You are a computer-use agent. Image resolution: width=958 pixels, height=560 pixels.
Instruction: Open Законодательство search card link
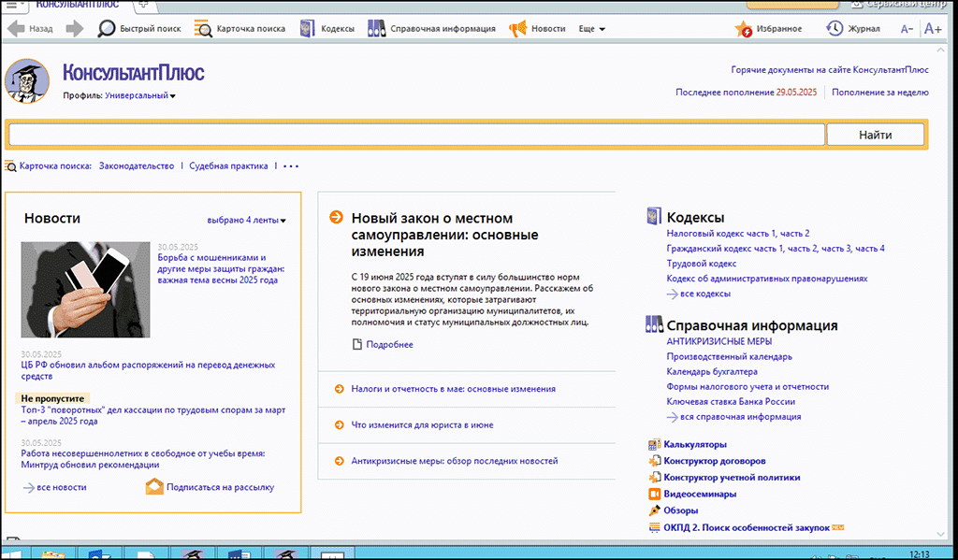click(x=137, y=166)
